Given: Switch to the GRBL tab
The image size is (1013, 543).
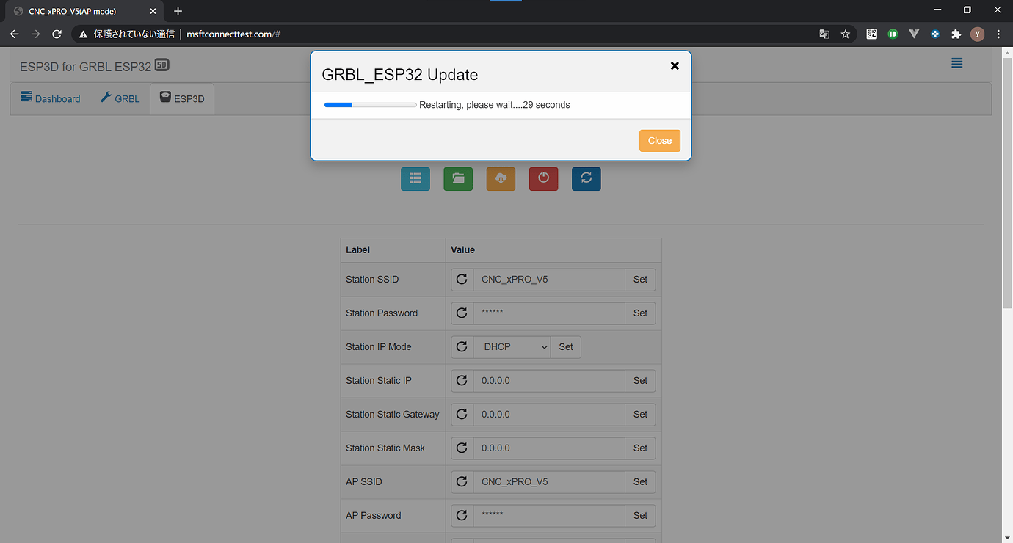Looking at the screenshot, I should click(119, 98).
